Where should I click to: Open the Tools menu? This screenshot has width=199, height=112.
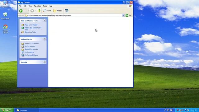tap(45, 6)
